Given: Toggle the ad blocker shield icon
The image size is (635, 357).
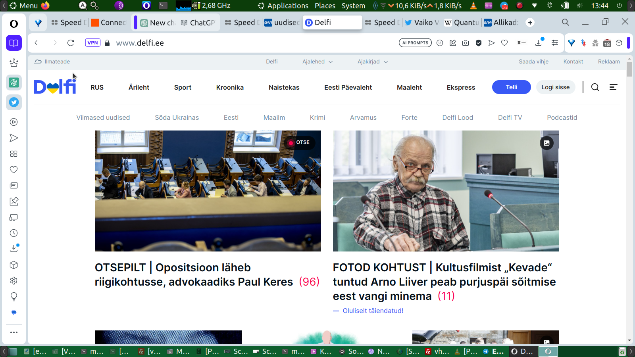Looking at the screenshot, I should 479,43.
